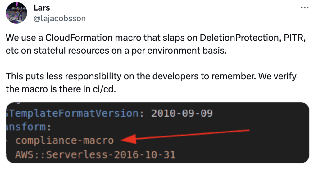Click compliance-macro line in the code image
The image size is (318, 170).
[65, 141]
